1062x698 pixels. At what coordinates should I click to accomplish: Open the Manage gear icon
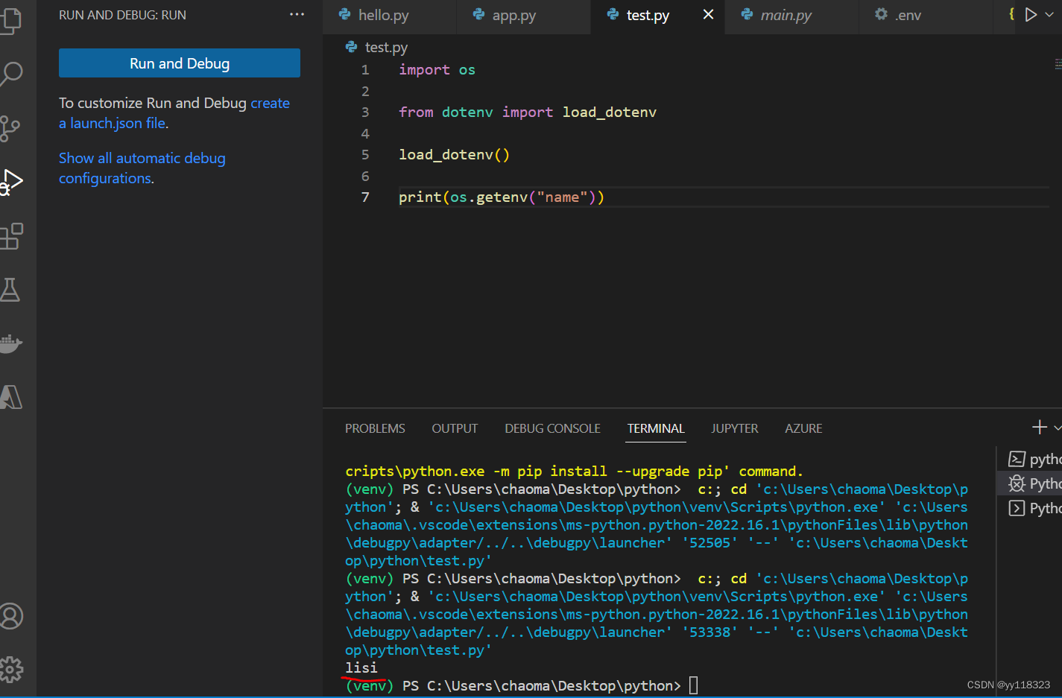pyautogui.click(x=10, y=670)
